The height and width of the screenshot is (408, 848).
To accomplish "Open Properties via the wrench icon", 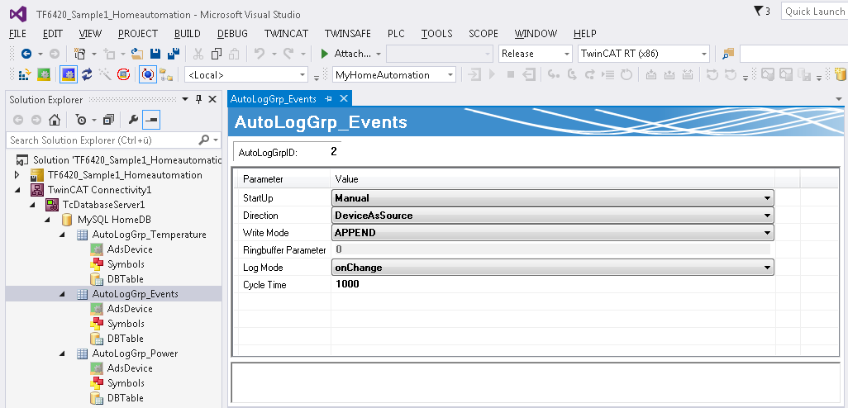I will point(132,120).
